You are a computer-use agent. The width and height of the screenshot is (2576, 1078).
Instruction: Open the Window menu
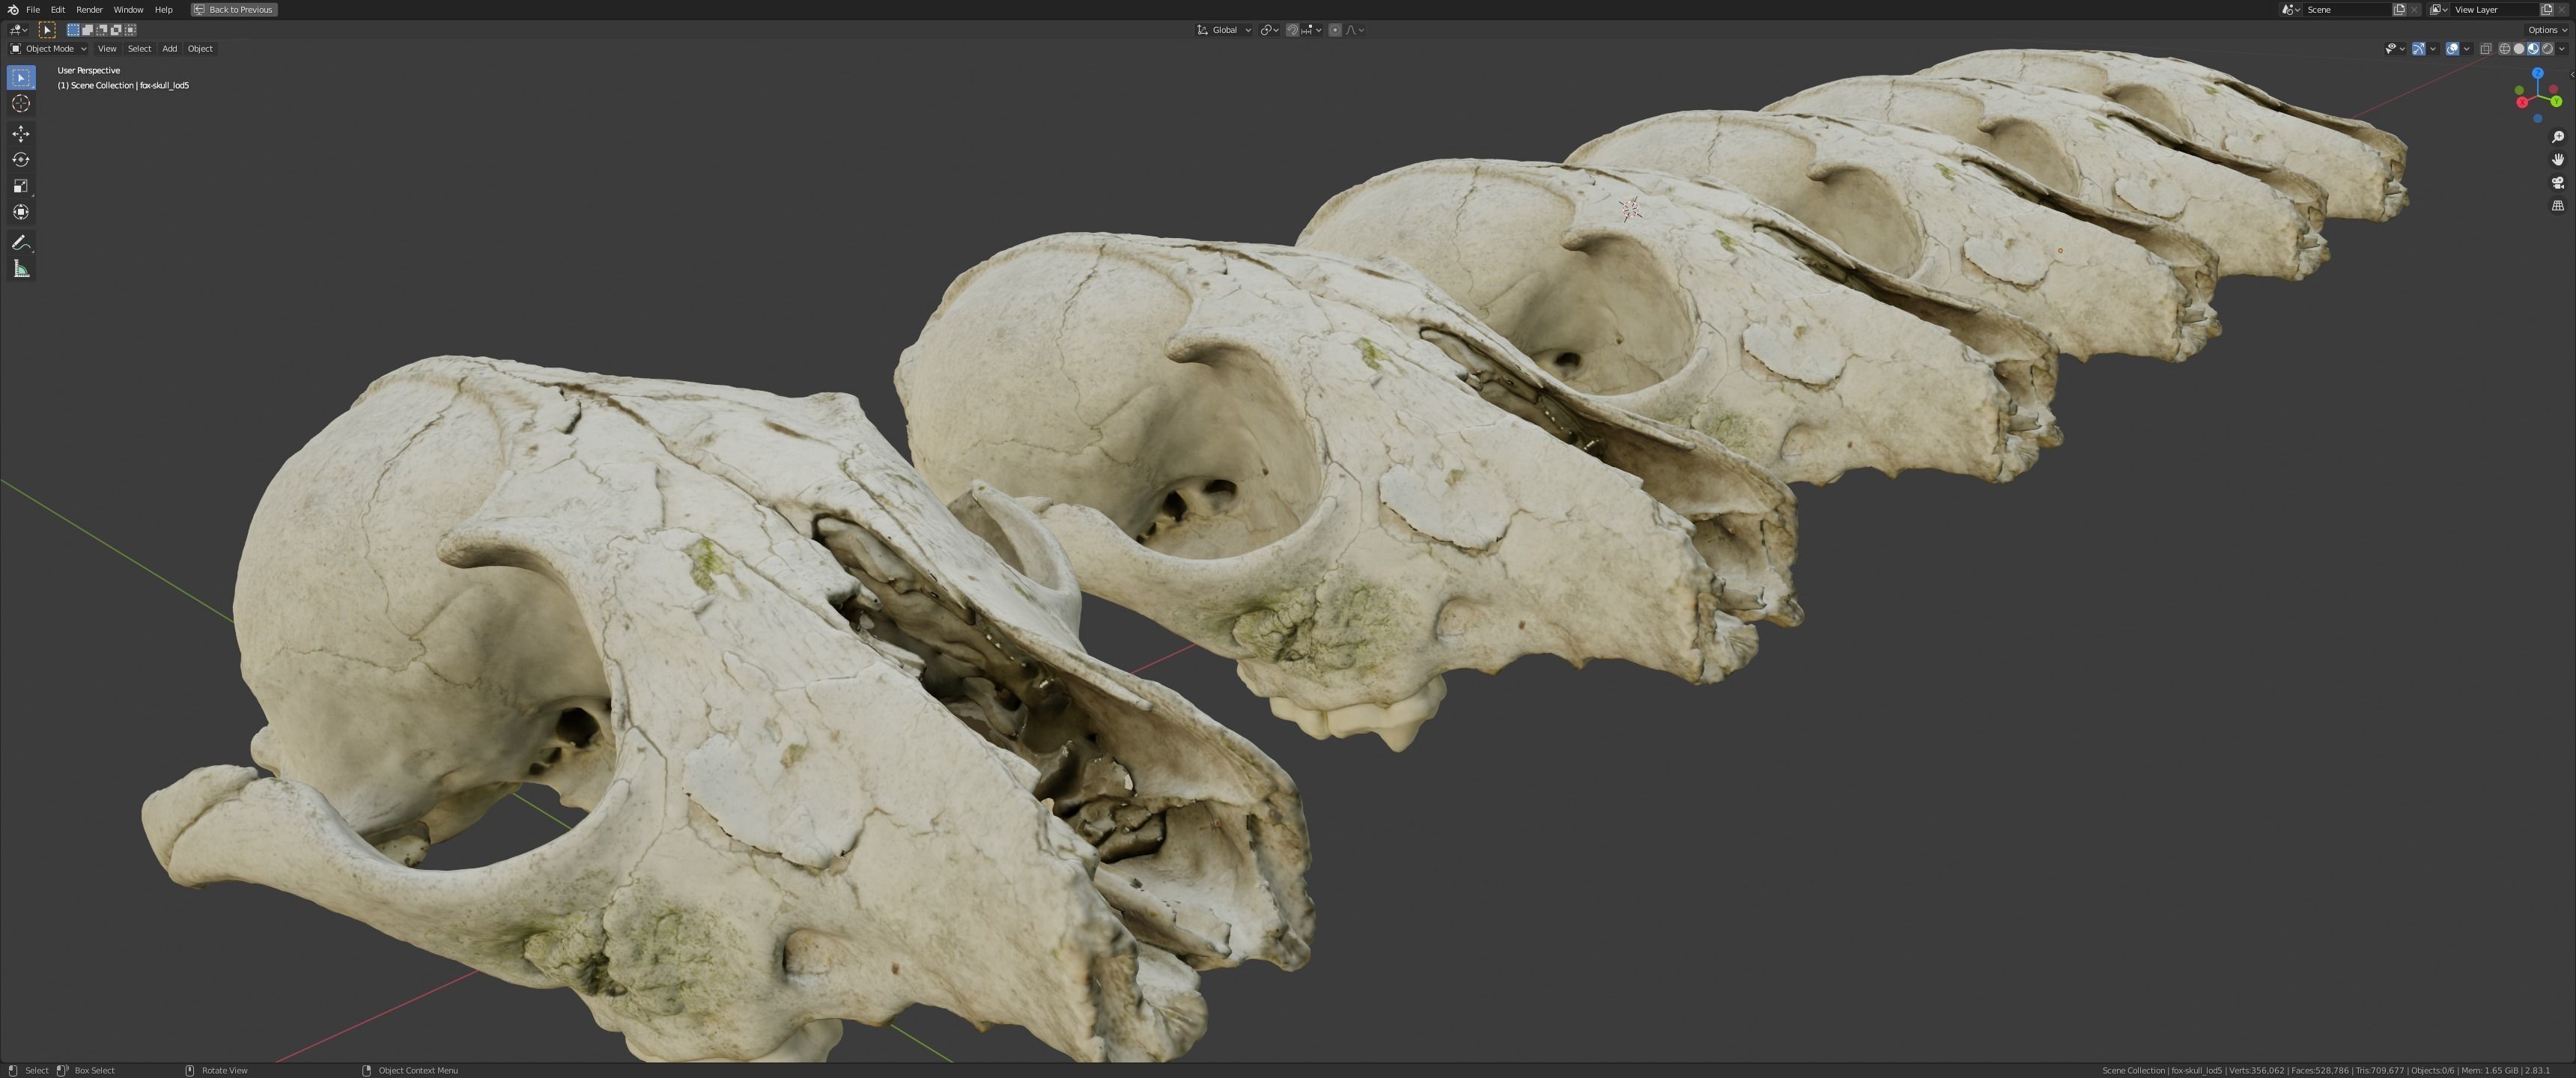click(x=128, y=9)
